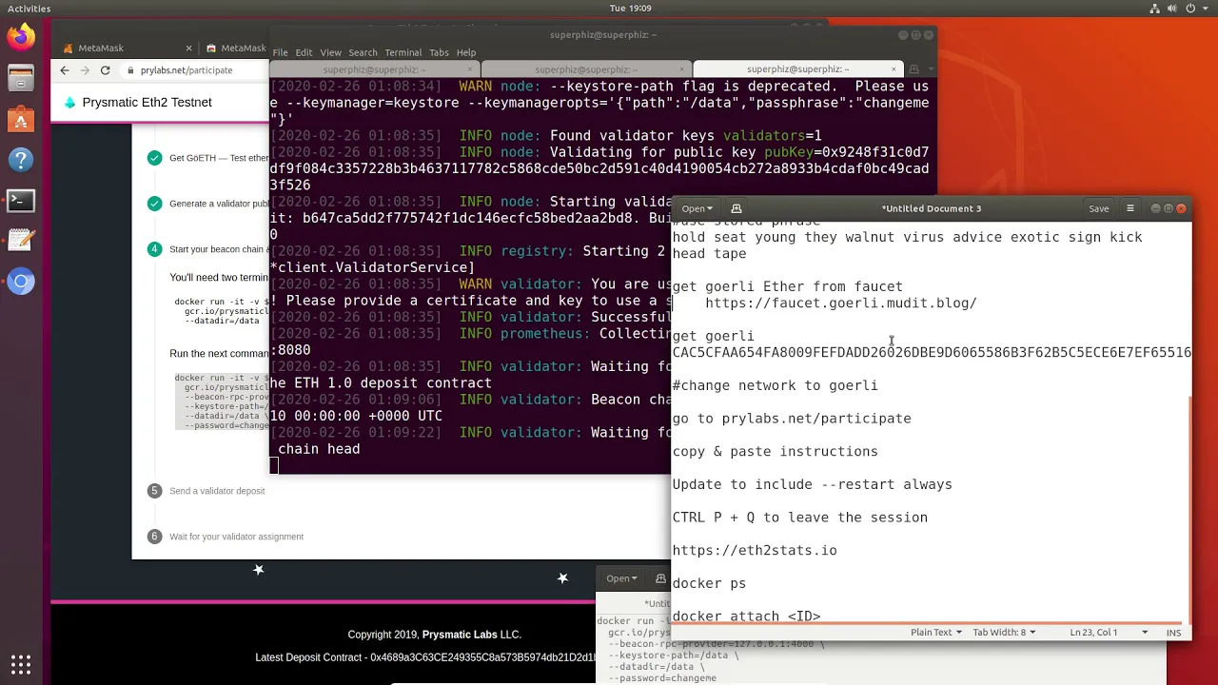
Task: Click the 'CTRL P + Q to leave' line
Action: [800, 518]
